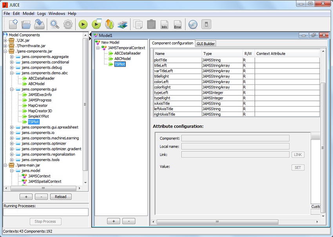The image size is (333, 237).
Task: Run the model with the green play icon
Action: click(83, 24)
